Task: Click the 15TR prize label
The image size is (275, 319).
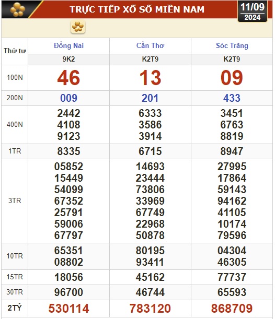Action: (x=15, y=277)
